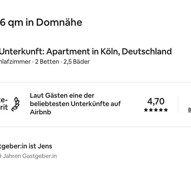Click the 2 Betten detail text
The height and width of the screenshot is (191, 191).
coord(47,62)
